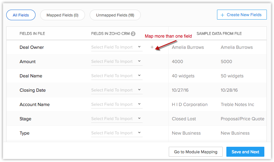Click the Amelia Burrows sample data cell
The image size is (274, 162).
coord(188,47)
